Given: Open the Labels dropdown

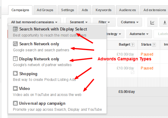Looking at the screenshot, I should (x=161, y=34).
